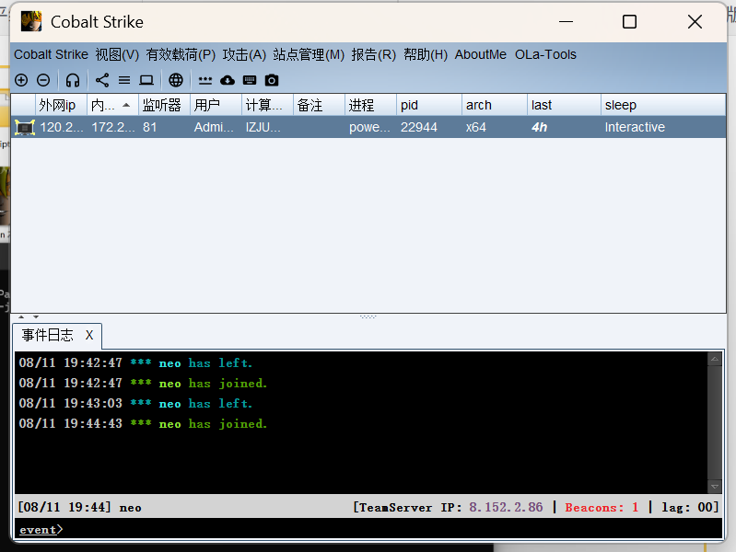Close the 事件日志 tab with X

point(89,335)
